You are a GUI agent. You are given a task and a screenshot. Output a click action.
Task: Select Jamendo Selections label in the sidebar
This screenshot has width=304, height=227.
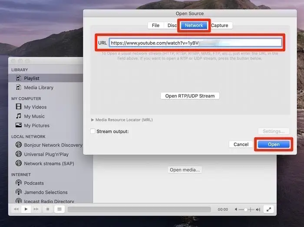[x=46, y=192]
